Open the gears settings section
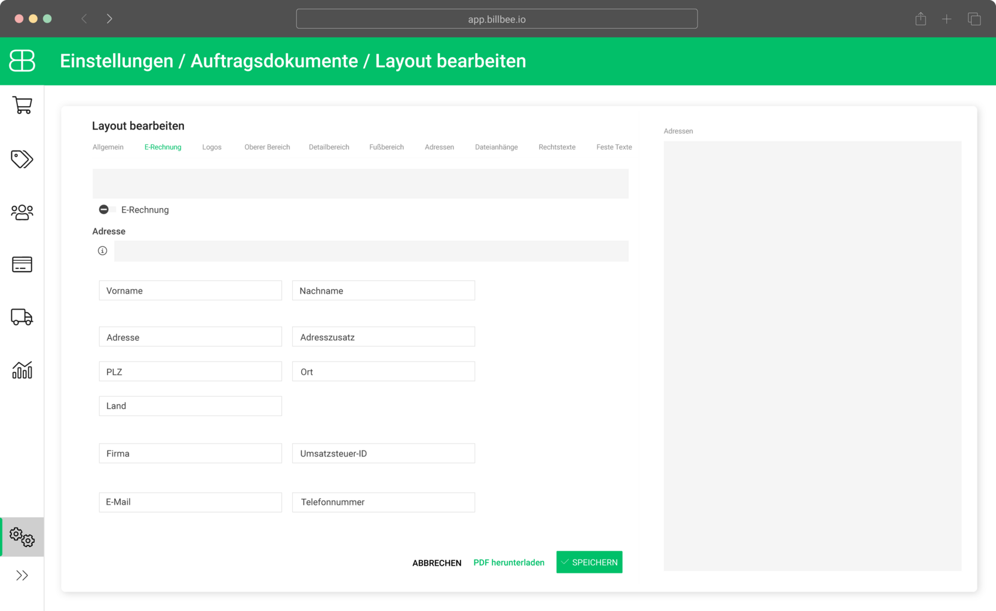The image size is (996, 611). tap(22, 537)
